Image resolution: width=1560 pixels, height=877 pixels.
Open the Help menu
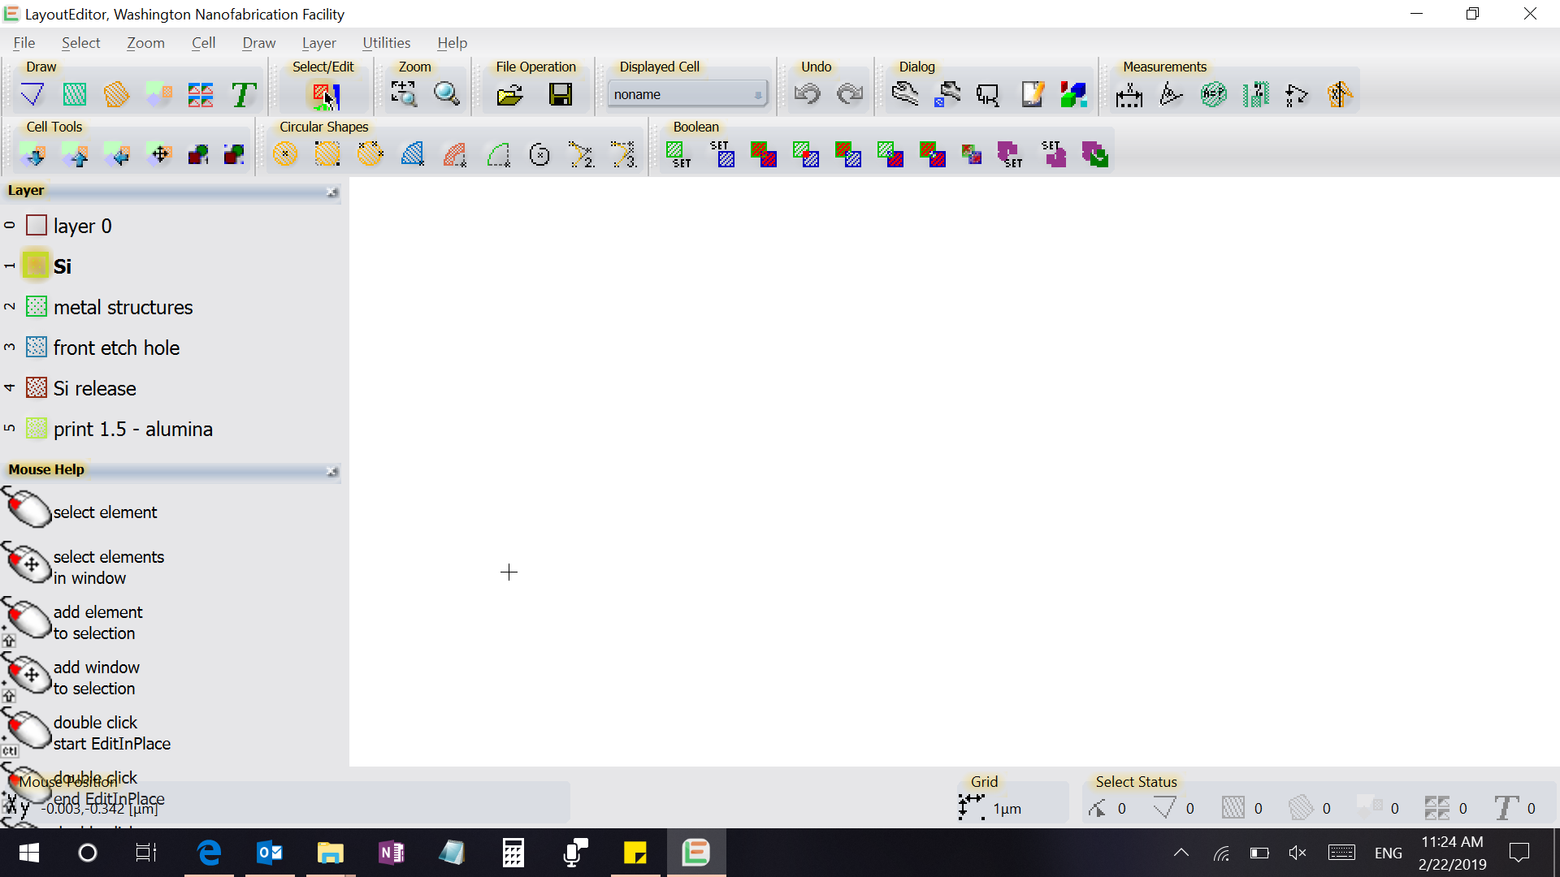(x=452, y=43)
